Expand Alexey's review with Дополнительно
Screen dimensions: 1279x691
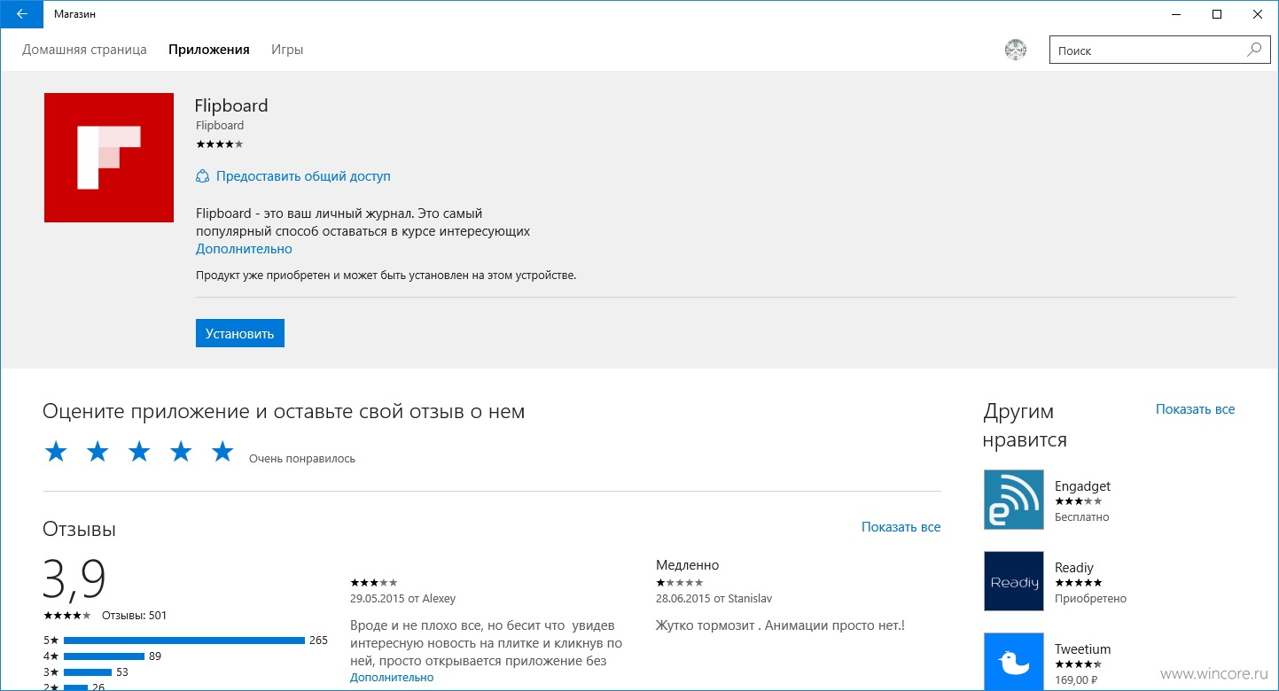pyautogui.click(x=392, y=677)
